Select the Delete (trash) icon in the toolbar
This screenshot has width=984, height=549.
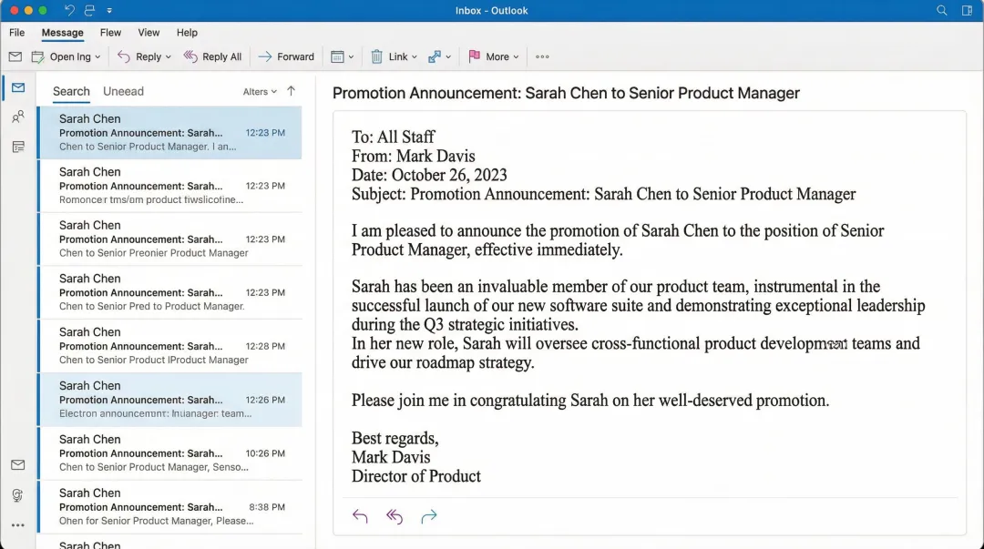[377, 56]
